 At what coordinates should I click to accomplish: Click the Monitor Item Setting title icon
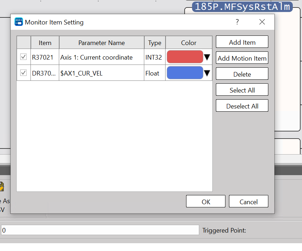coord(18,22)
